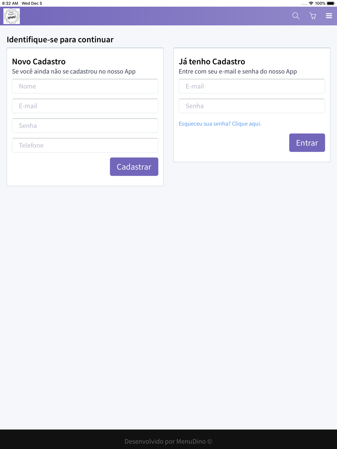The height and width of the screenshot is (449, 337).
Task: Select the E-mail field under Novo Cadastro
Action: pyautogui.click(x=85, y=106)
